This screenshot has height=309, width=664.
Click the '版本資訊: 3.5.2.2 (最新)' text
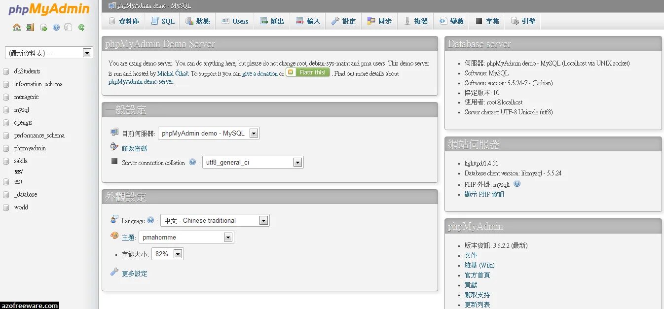[496, 245]
